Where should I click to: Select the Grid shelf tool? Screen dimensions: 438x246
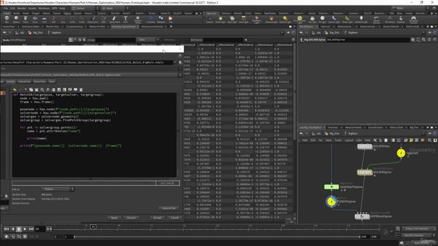point(44,19)
